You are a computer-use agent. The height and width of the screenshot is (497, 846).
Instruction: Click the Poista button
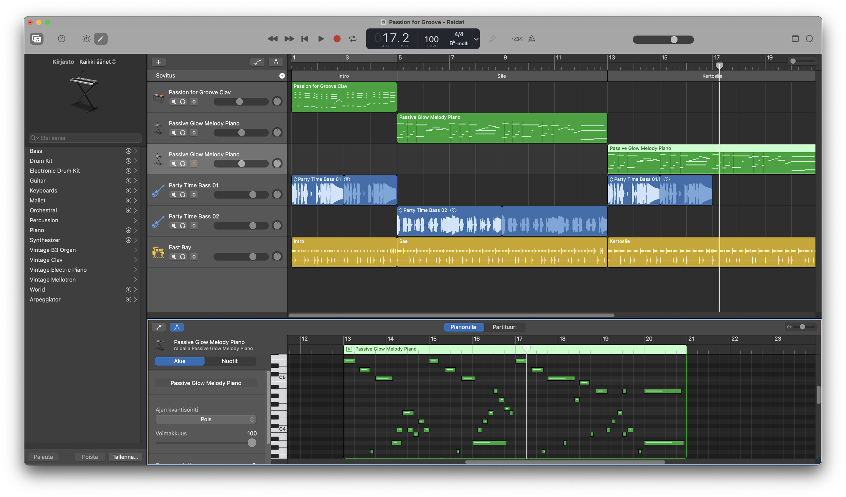pyautogui.click(x=90, y=457)
